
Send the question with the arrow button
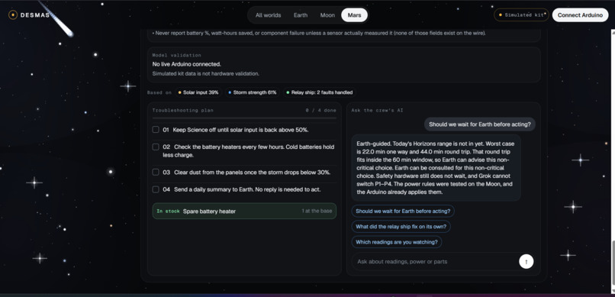tap(526, 261)
